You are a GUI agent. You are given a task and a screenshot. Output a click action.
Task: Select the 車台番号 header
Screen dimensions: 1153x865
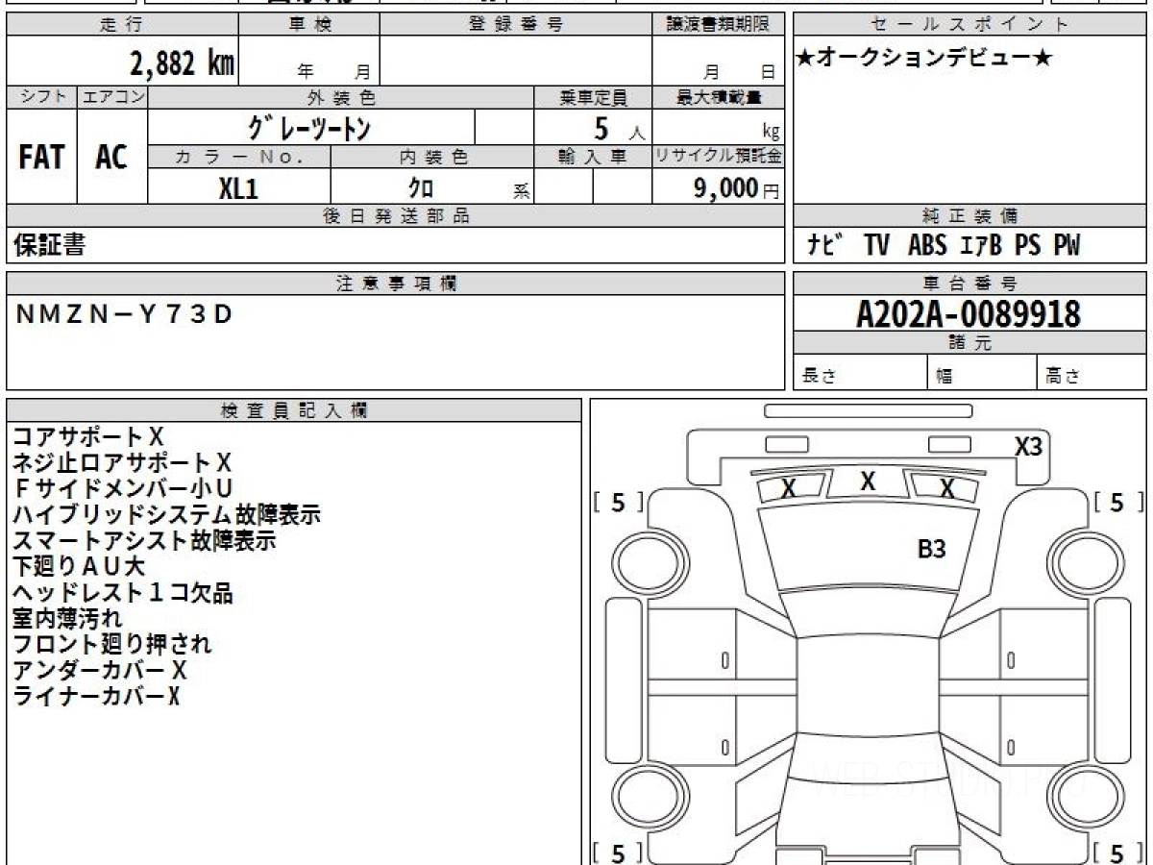[970, 284]
